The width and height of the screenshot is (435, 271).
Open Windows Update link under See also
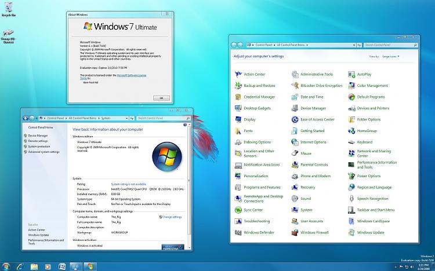click(38, 235)
